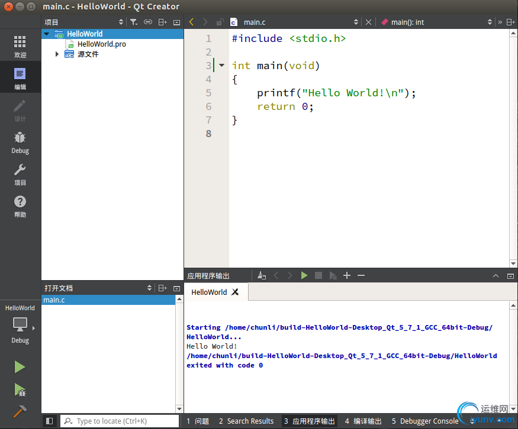
Task: Start debugging with bug arrow button
Action: pos(20,390)
